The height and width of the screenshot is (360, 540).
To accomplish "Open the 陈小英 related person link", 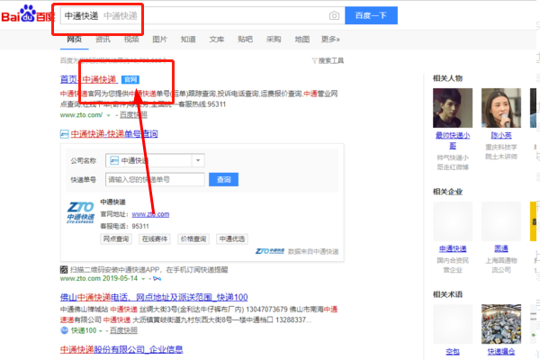I will coord(501,135).
